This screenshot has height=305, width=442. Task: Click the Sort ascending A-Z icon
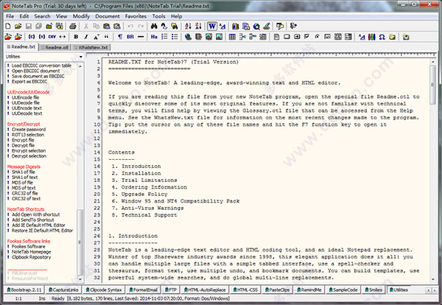tap(188, 27)
